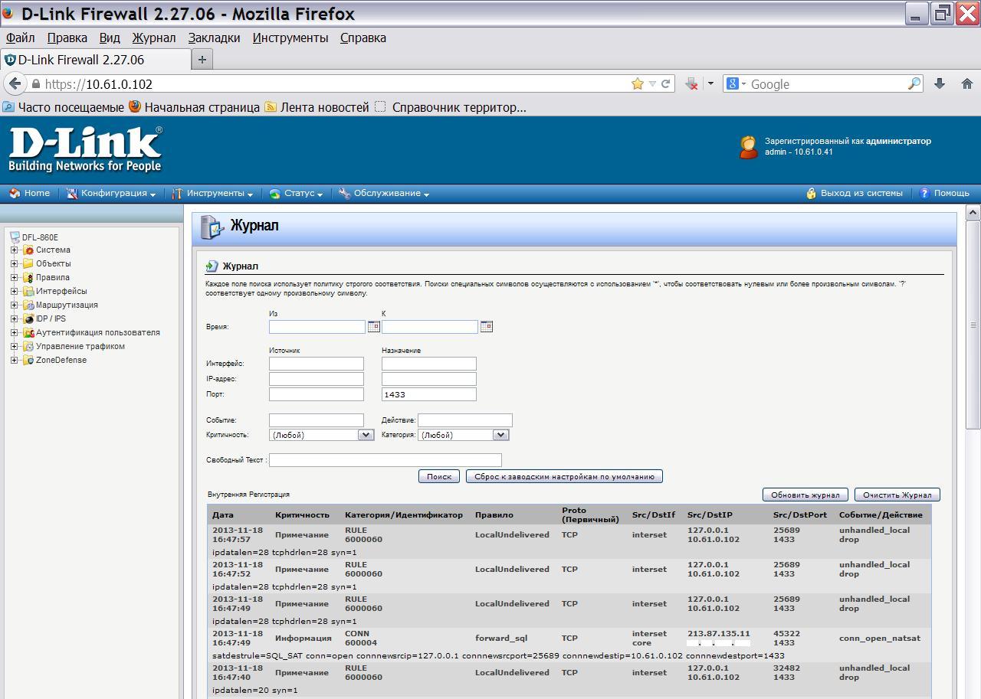Image resolution: width=981 pixels, height=699 pixels.
Task: Open the Firefox downloads arrow icon
Action: (x=939, y=84)
